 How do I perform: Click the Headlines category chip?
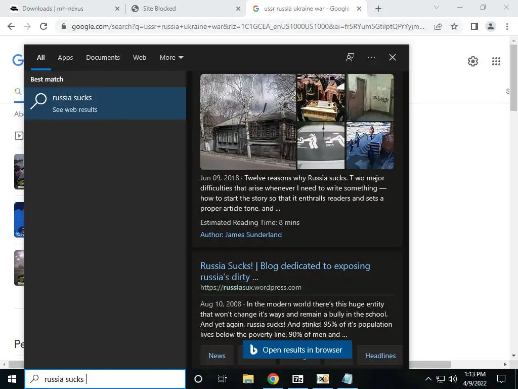pyautogui.click(x=380, y=356)
